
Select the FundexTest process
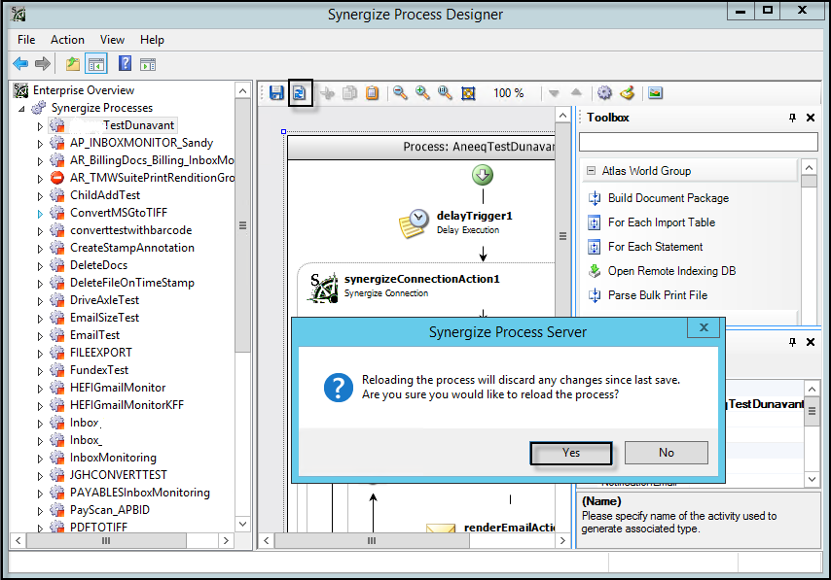click(99, 370)
